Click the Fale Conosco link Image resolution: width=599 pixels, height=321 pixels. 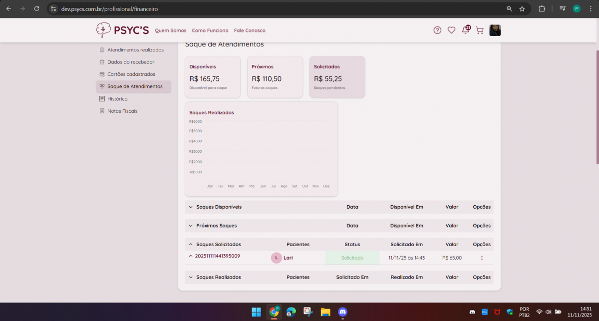(x=250, y=30)
